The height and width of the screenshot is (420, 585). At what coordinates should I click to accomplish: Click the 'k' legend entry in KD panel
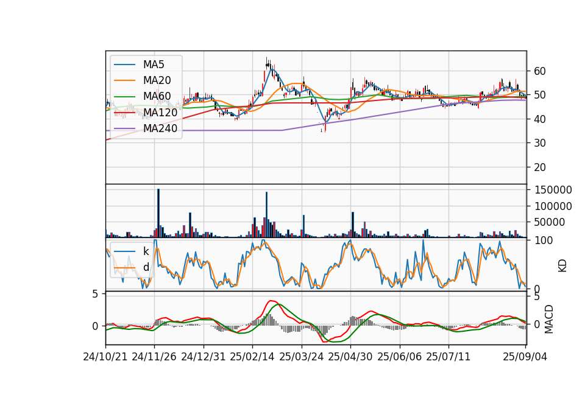(x=146, y=251)
